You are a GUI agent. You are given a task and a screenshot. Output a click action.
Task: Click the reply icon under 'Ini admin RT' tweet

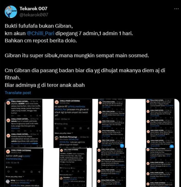pyautogui.click(x=57, y=128)
